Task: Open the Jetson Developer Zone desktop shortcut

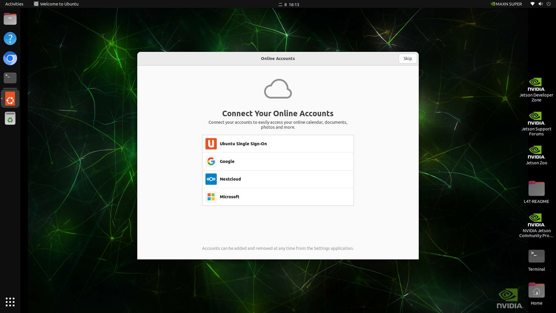Action: pyautogui.click(x=536, y=90)
